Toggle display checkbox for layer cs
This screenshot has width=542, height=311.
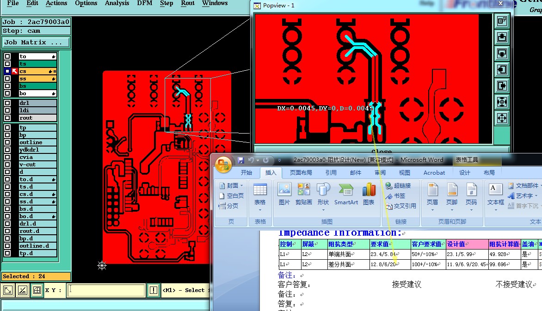7,71
